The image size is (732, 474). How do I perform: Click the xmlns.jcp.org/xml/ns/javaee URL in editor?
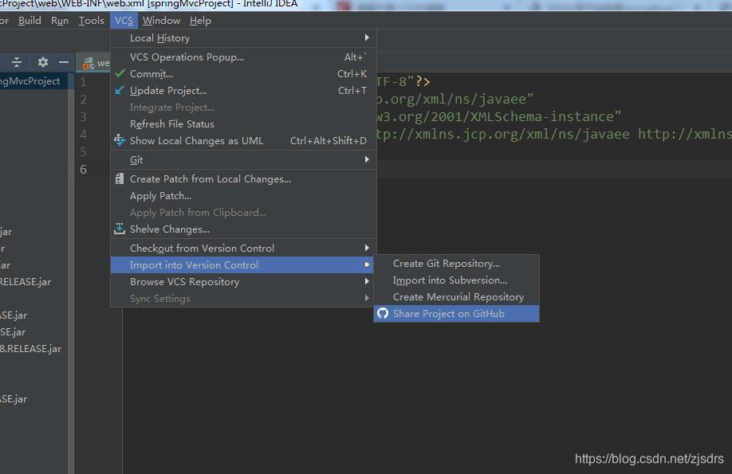(x=522, y=135)
